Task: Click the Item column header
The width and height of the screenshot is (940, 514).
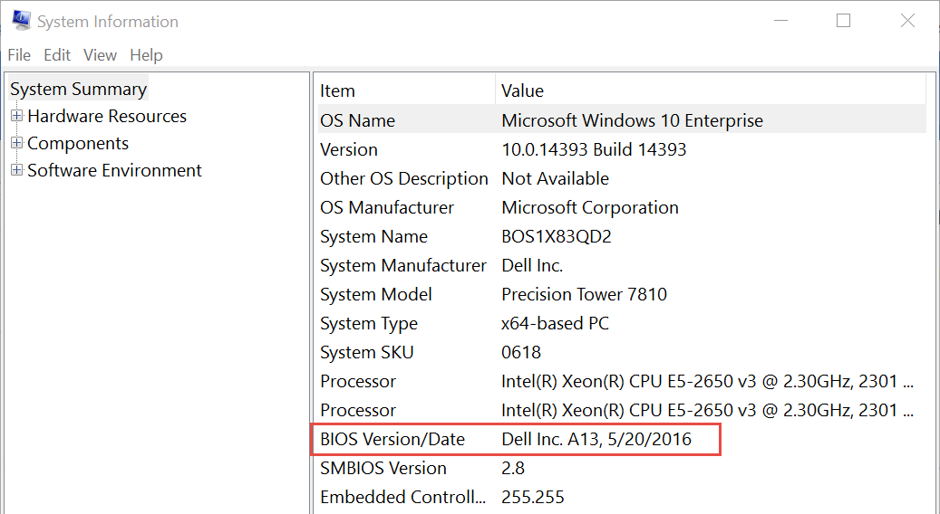Action: 337,90
